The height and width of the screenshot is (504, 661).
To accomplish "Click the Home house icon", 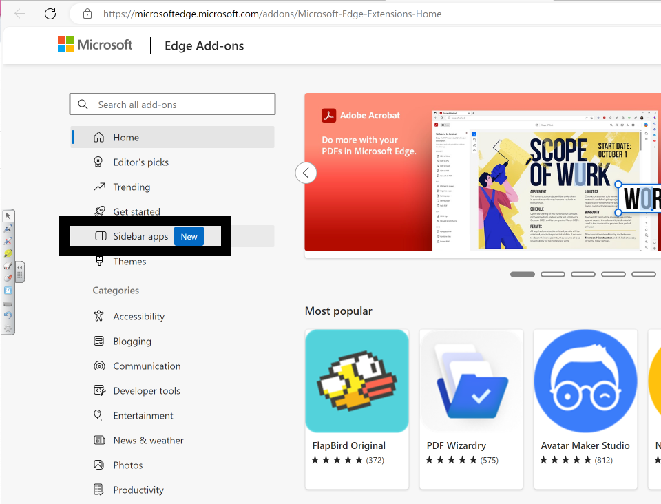I will (x=98, y=137).
